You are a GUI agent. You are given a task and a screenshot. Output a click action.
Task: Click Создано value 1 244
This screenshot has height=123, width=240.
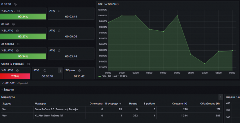coord(184,116)
